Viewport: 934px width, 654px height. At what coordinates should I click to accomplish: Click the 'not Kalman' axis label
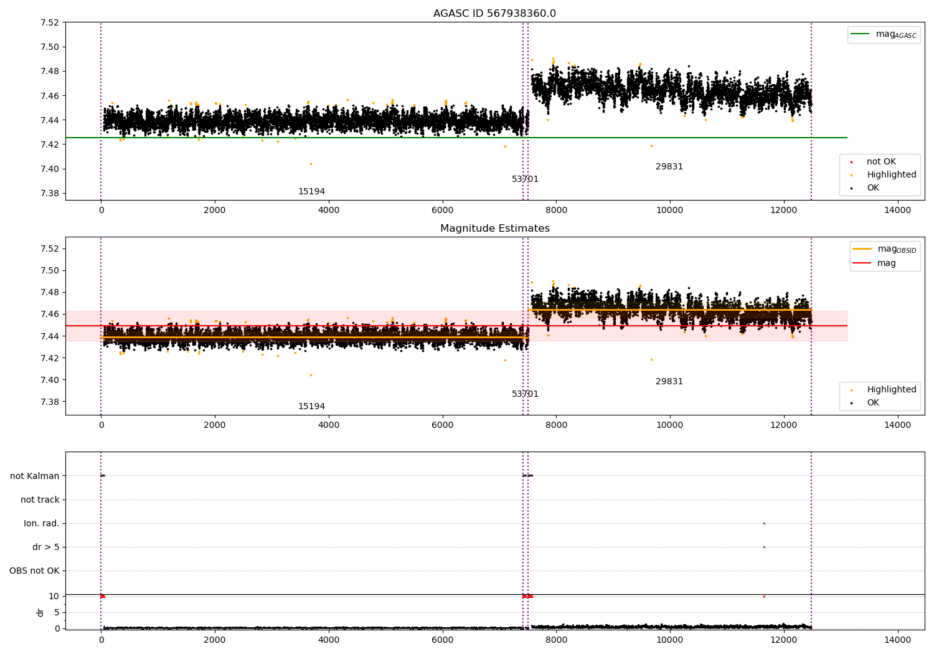pos(35,476)
